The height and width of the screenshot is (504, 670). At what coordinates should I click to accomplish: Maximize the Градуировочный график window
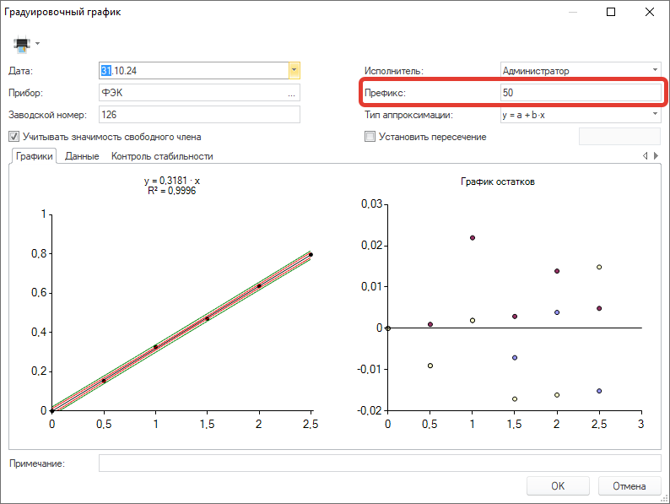tap(611, 12)
